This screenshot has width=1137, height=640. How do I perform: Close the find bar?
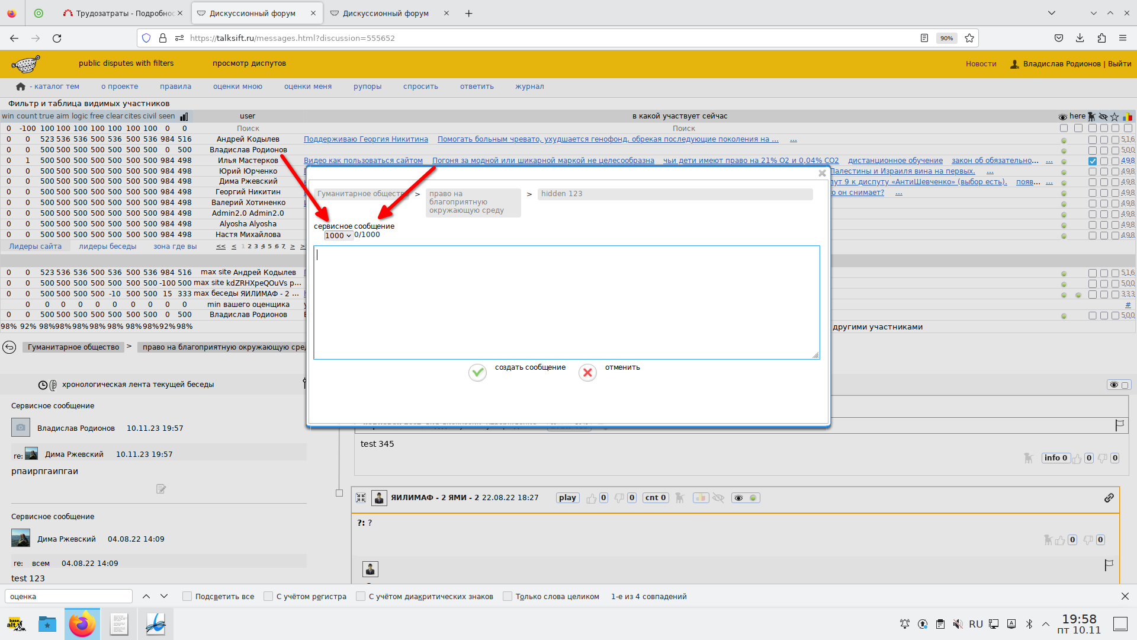tap(1125, 597)
